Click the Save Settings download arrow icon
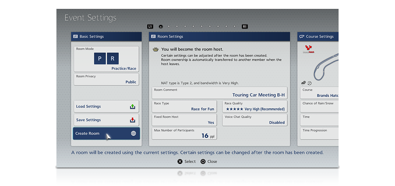This screenshot has width=395, height=186. [133, 120]
